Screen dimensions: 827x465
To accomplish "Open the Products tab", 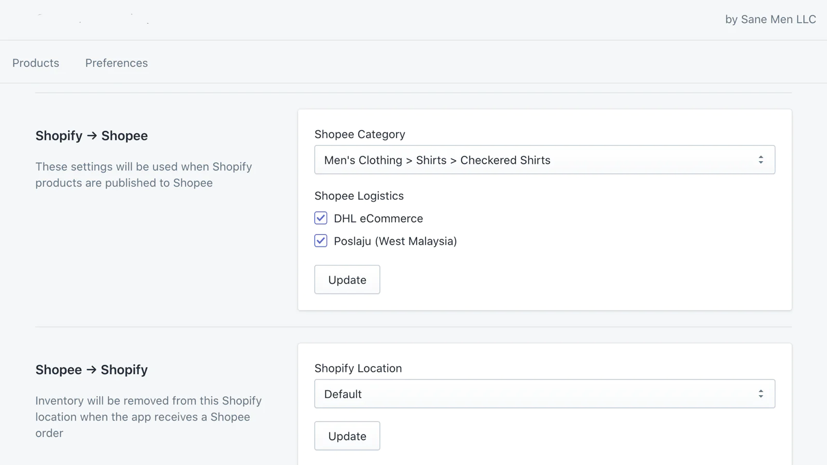I will [x=36, y=63].
